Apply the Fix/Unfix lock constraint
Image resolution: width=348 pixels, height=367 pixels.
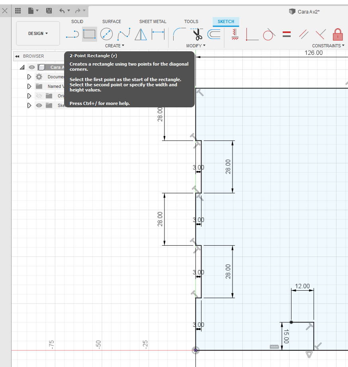pos(338,35)
